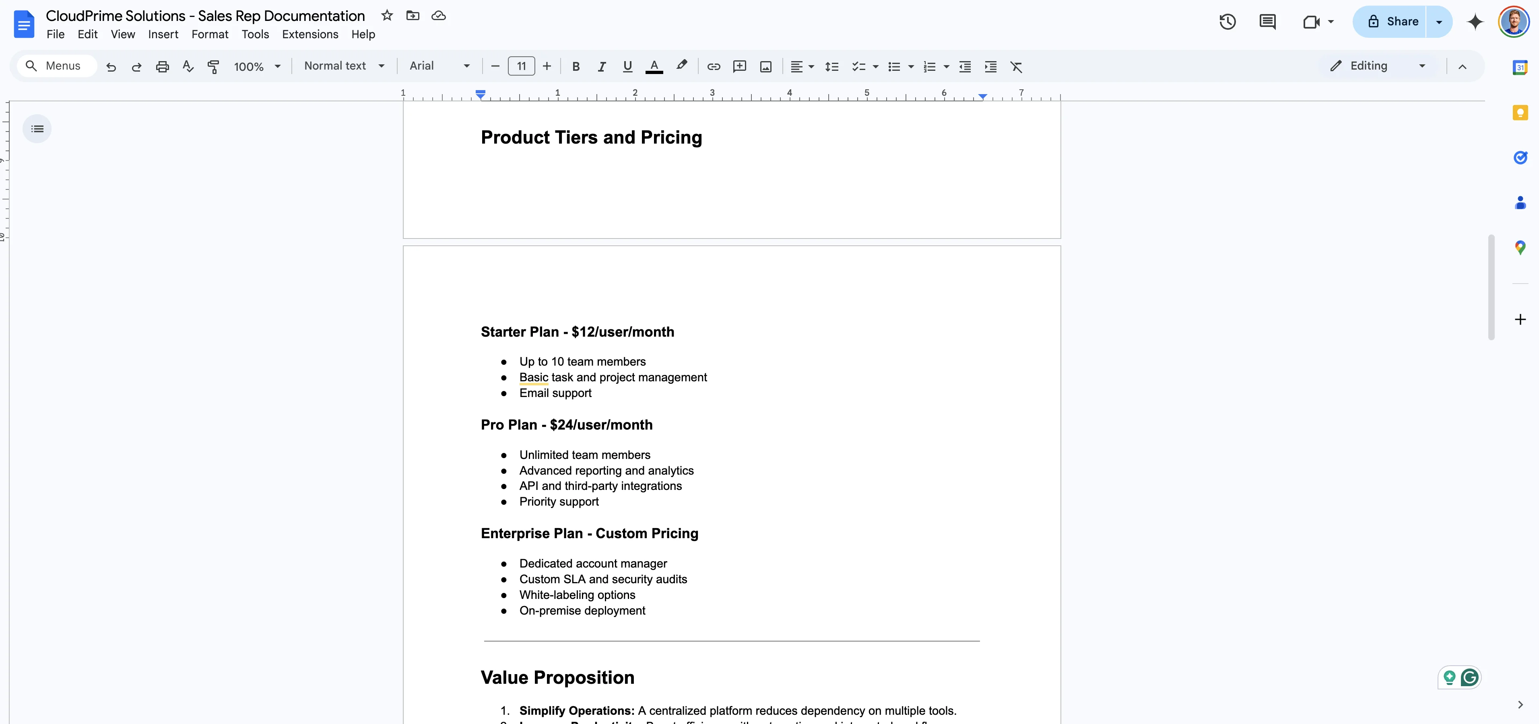The height and width of the screenshot is (724, 1539).
Task: Toggle italic formatting
Action: click(x=602, y=66)
